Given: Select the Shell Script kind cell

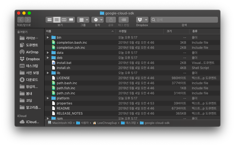Looking at the screenshot, I should tap(200, 68).
